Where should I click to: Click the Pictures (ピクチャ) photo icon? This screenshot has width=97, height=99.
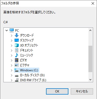17,65
